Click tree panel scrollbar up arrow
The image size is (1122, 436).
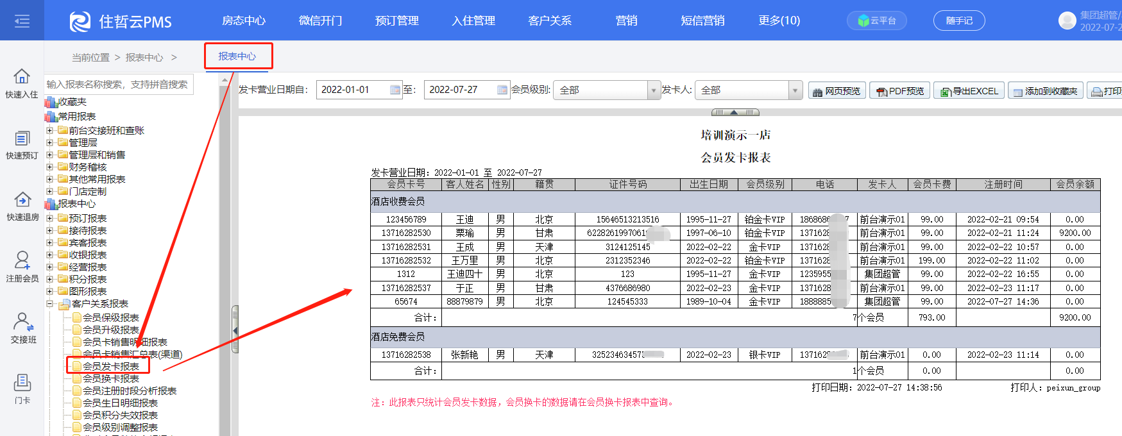(x=225, y=80)
